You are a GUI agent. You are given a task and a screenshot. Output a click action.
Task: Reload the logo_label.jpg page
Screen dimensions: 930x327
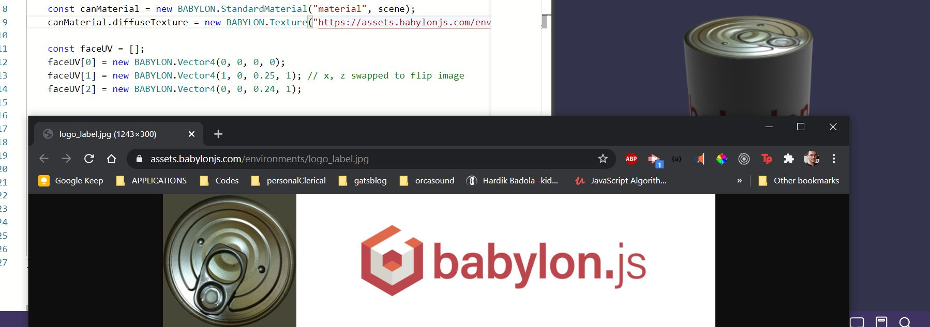pyautogui.click(x=89, y=159)
